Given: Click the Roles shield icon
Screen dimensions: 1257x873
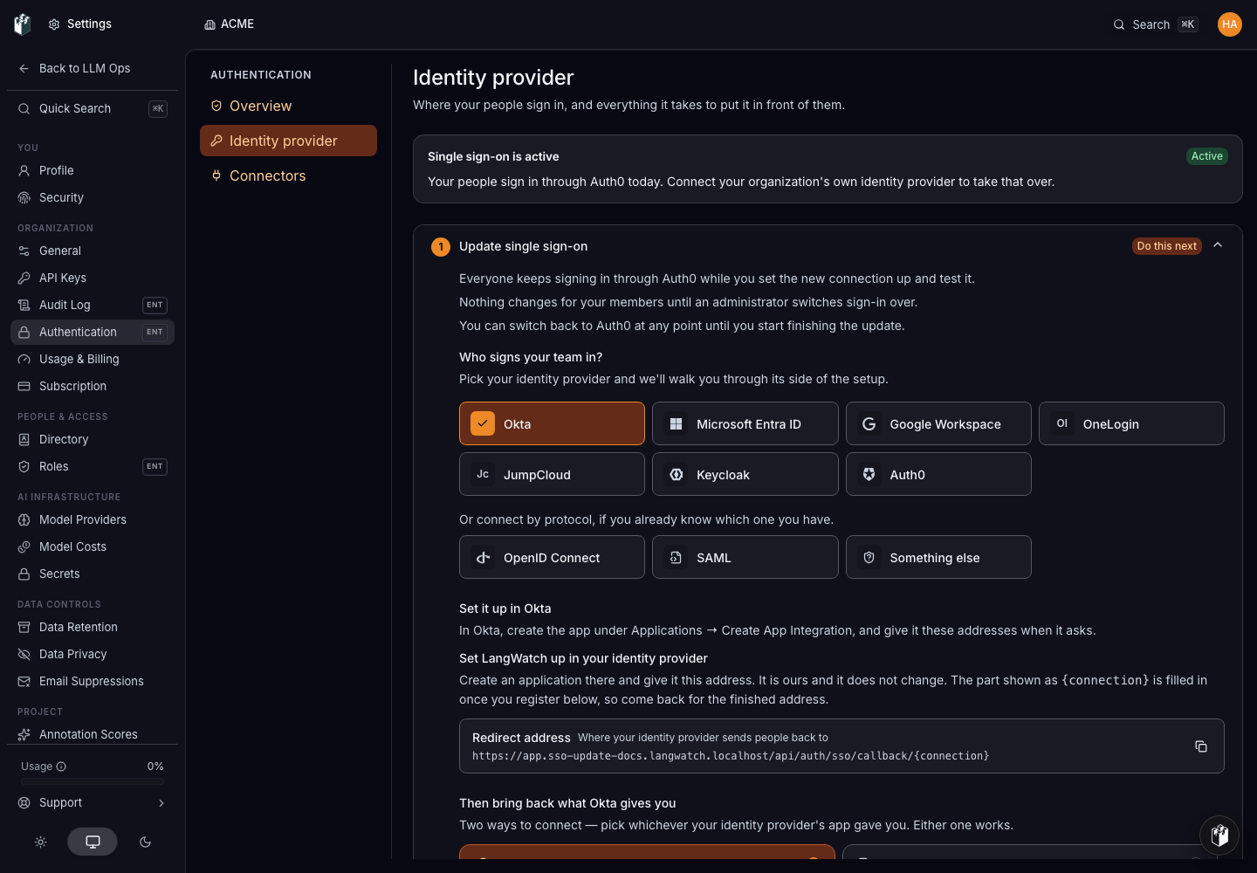Looking at the screenshot, I should 24,466.
